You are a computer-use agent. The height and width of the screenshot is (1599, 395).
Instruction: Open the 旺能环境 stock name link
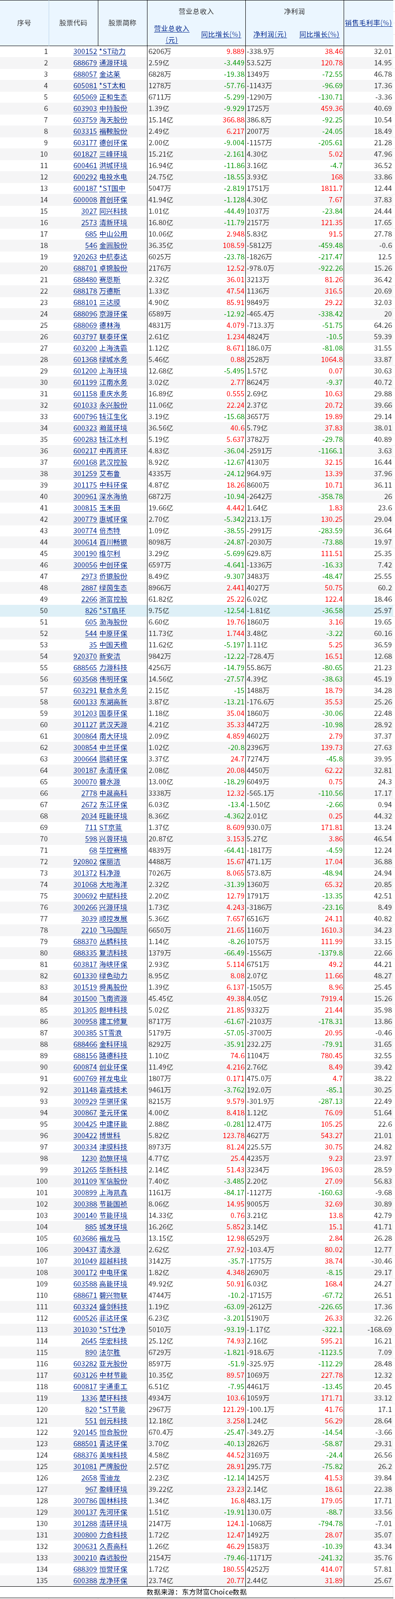point(113,816)
